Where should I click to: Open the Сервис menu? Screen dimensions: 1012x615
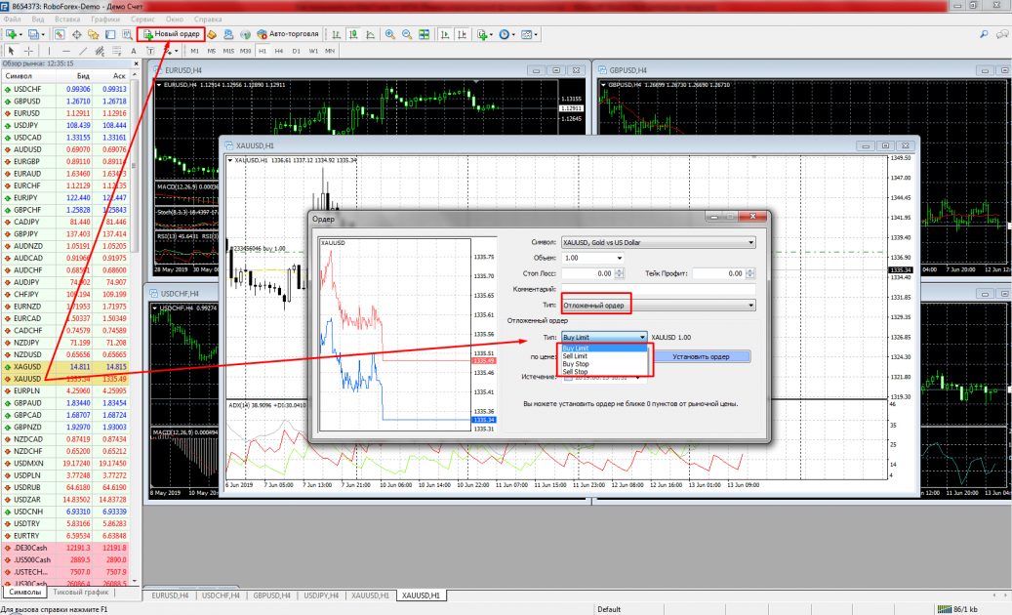tap(142, 19)
